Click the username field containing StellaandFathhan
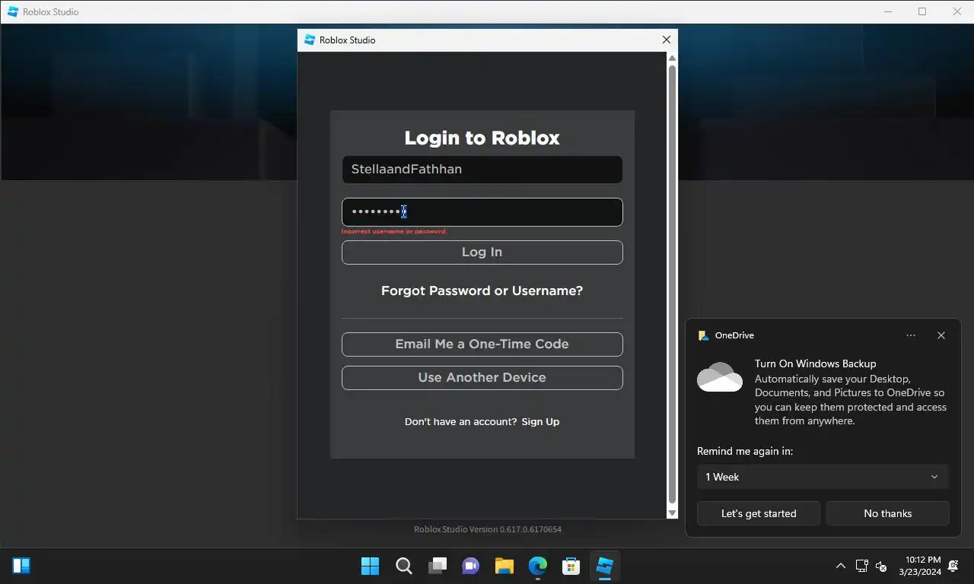The width and height of the screenshot is (974, 584). coord(482,170)
